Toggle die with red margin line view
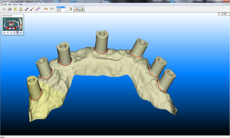The image size is (230, 138). (76, 9)
